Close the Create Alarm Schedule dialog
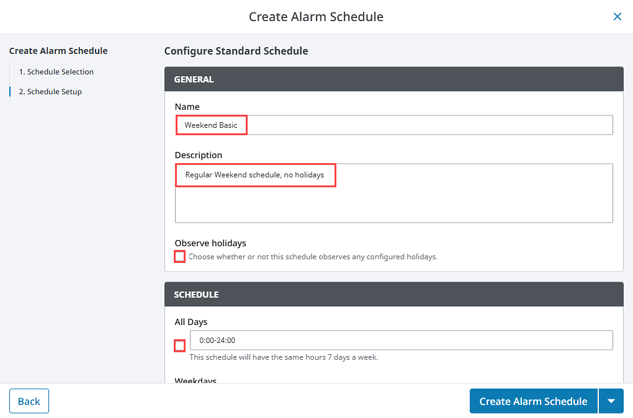 617,17
